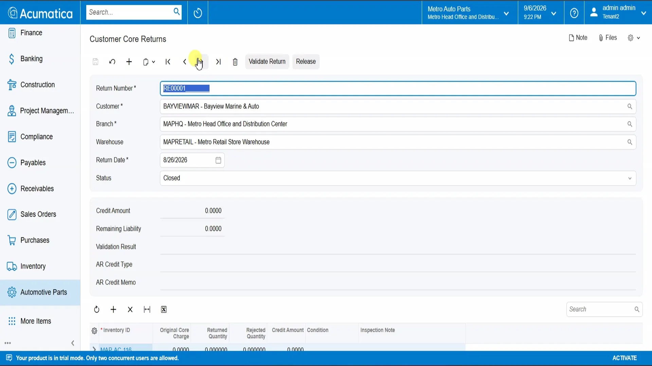Click the undo/cancel changes icon

[x=112, y=62]
